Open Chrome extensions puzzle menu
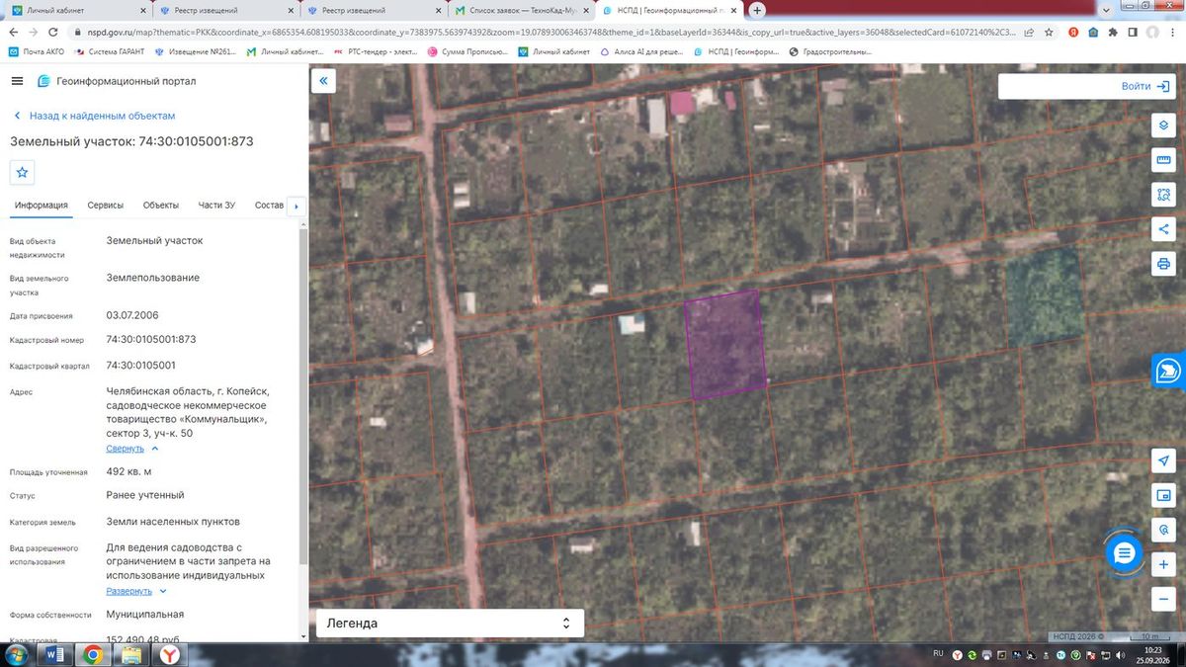The image size is (1186, 667). (1114, 32)
